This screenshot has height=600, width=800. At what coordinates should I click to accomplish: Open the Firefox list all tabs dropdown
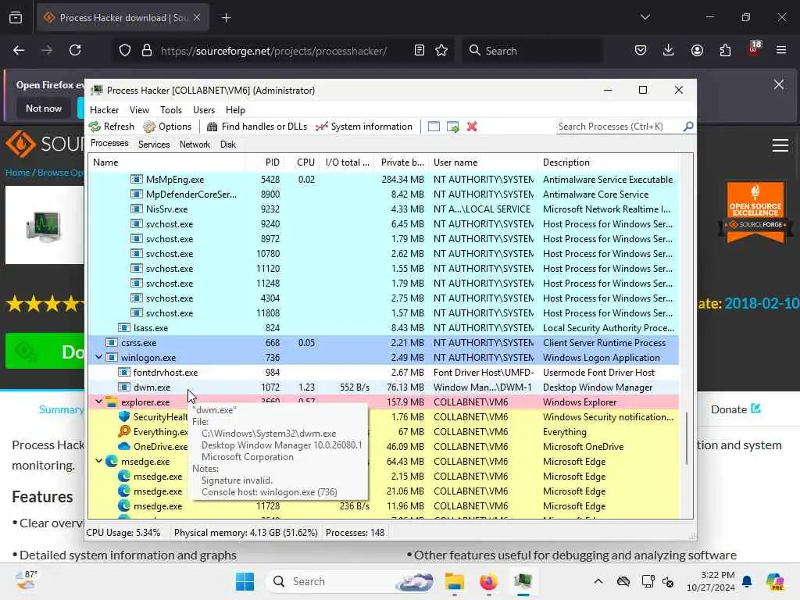(x=645, y=17)
